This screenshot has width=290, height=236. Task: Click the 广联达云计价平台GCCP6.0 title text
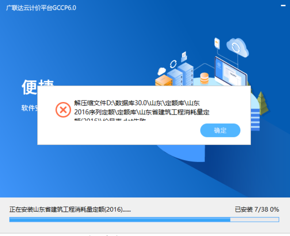41,8
